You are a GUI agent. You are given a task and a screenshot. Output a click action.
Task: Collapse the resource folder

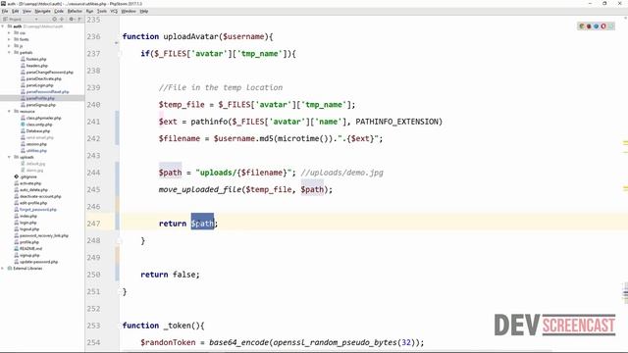(9, 111)
